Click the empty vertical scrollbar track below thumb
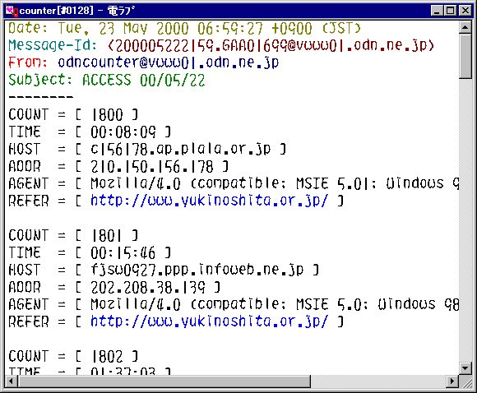The image size is (477, 393). point(465,220)
